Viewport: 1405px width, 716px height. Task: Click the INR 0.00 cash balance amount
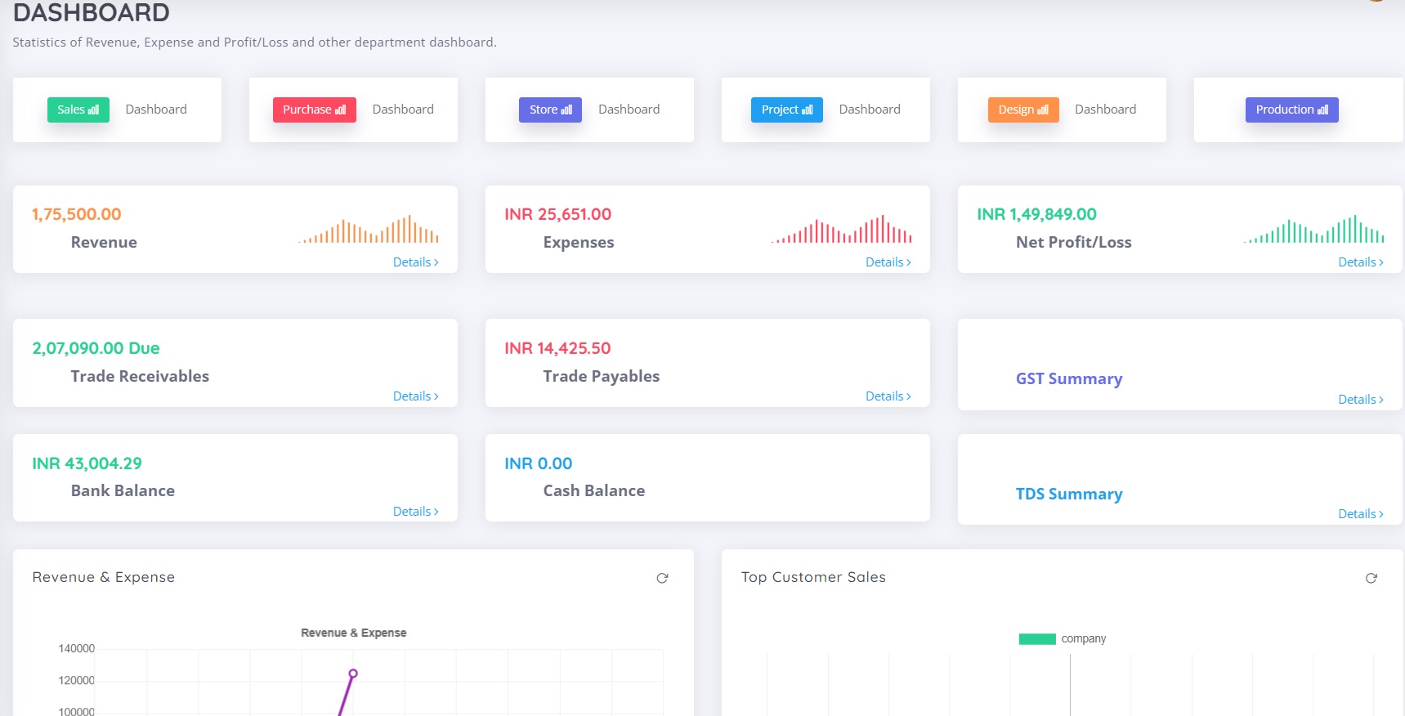coord(538,463)
